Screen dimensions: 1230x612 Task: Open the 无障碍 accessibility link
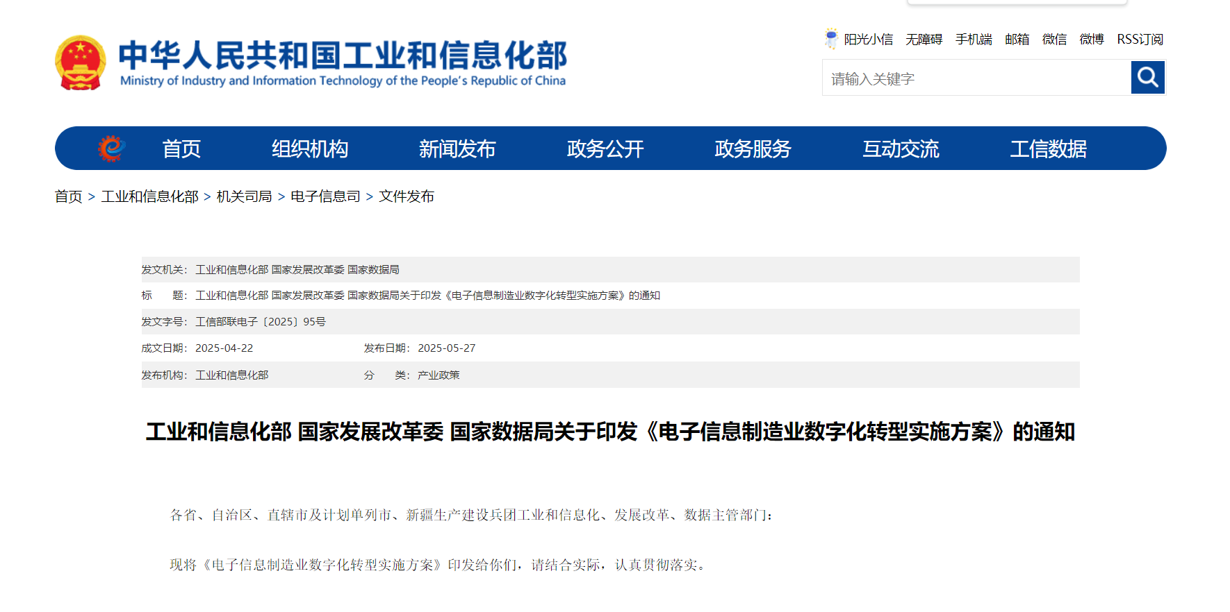924,40
